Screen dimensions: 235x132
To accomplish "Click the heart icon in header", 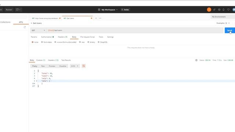I will 228,10.
